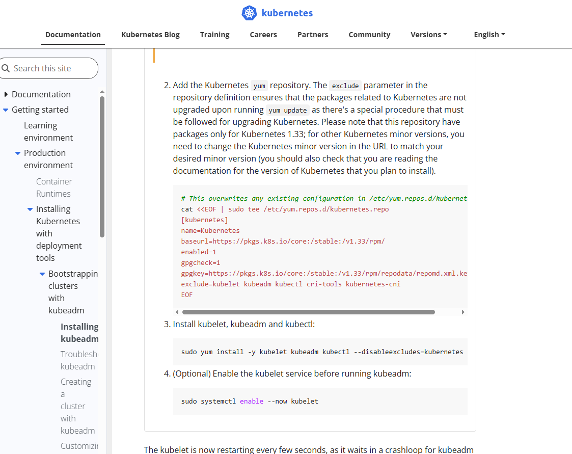Click the left arrow of code block scrollbar
572x454 pixels.
point(177,312)
